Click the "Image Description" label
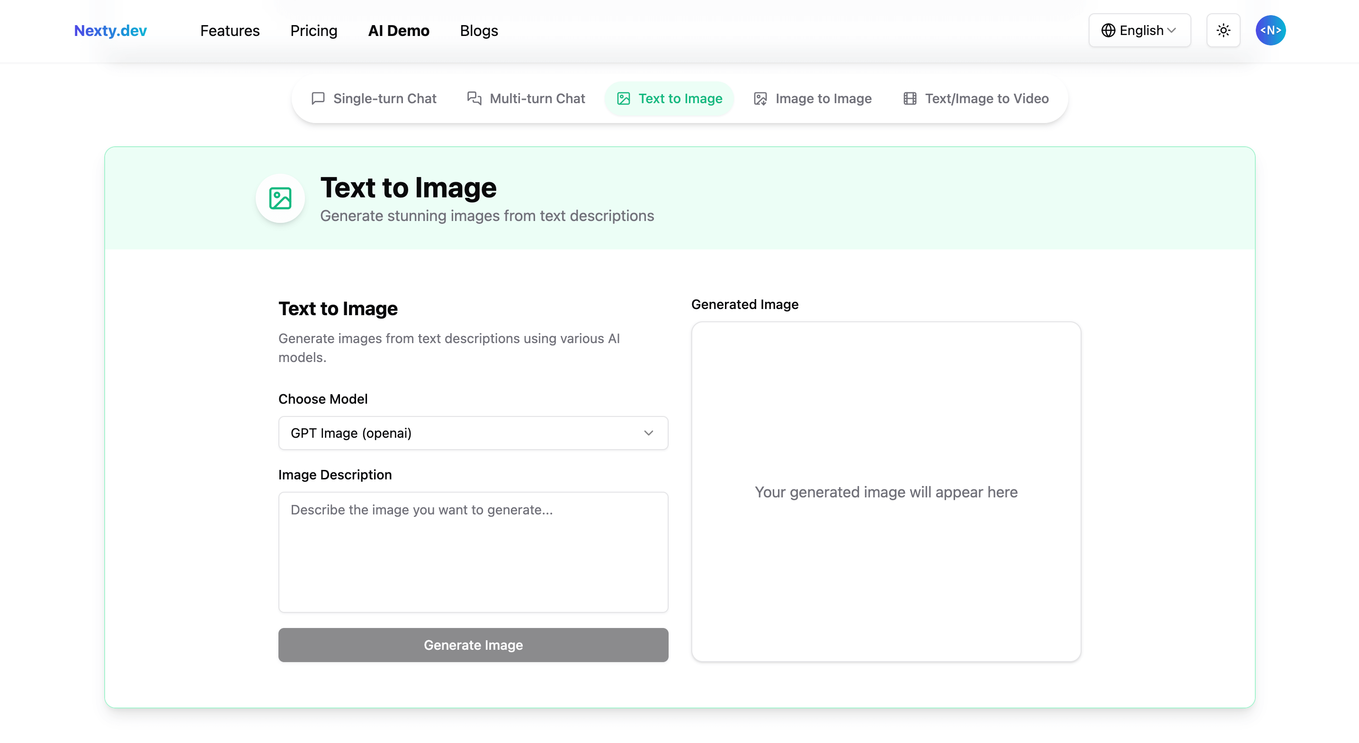Image resolution: width=1359 pixels, height=743 pixels. [x=335, y=475]
